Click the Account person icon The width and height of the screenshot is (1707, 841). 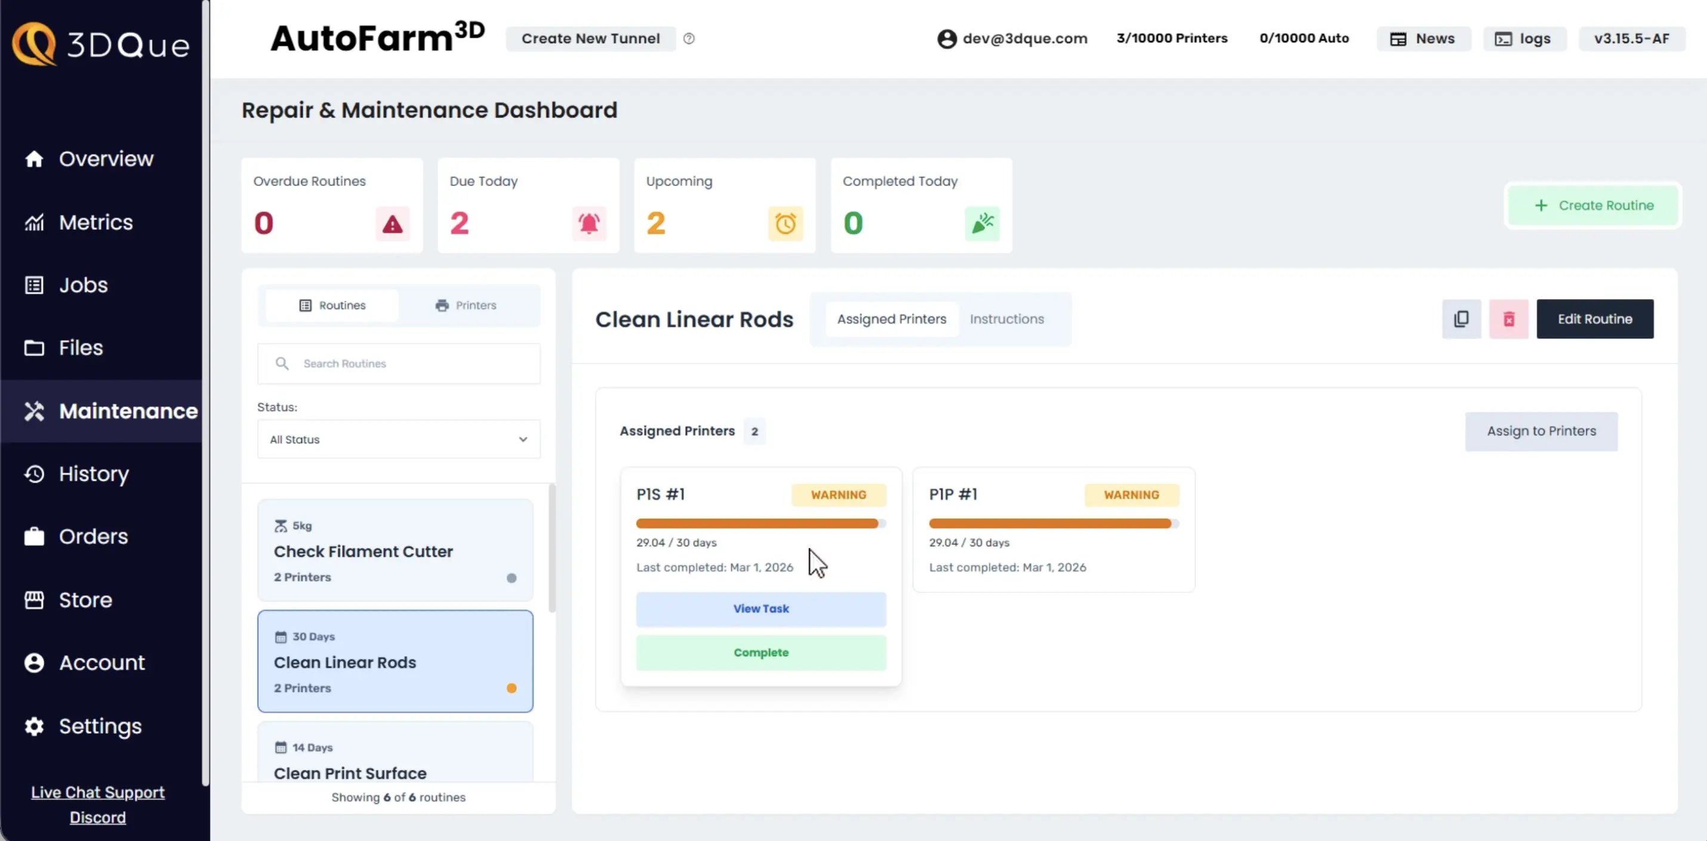pos(34,663)
